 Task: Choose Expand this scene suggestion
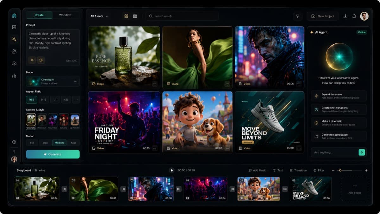click(339, 96)
